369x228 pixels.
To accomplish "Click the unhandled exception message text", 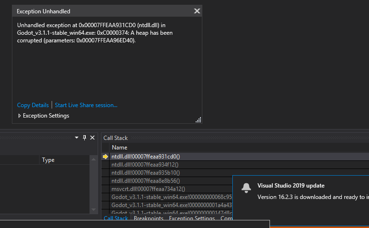I will [x=95, y=33].
